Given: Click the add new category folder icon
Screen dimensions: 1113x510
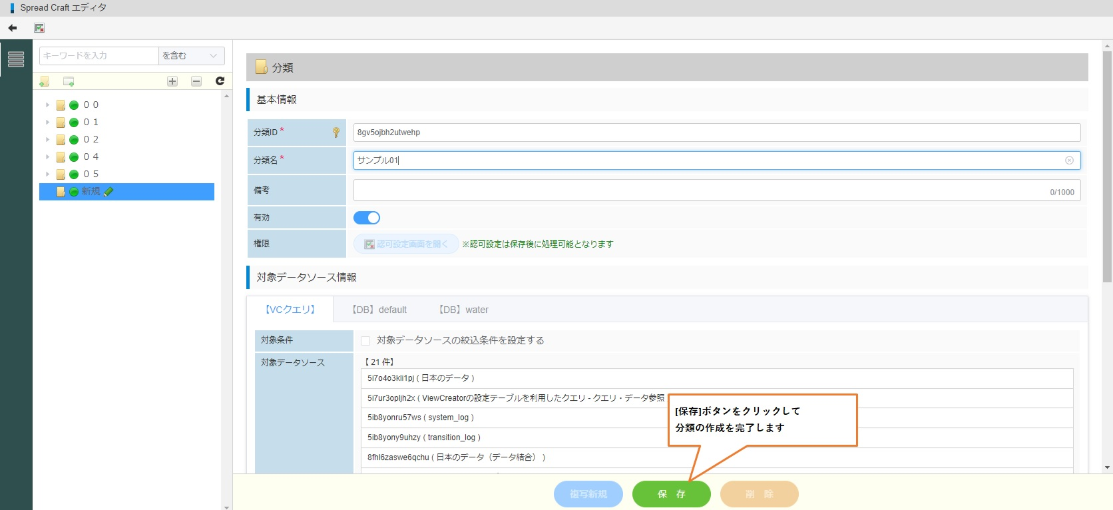Looking at the screenshot, I should click(x=45, y=81).
